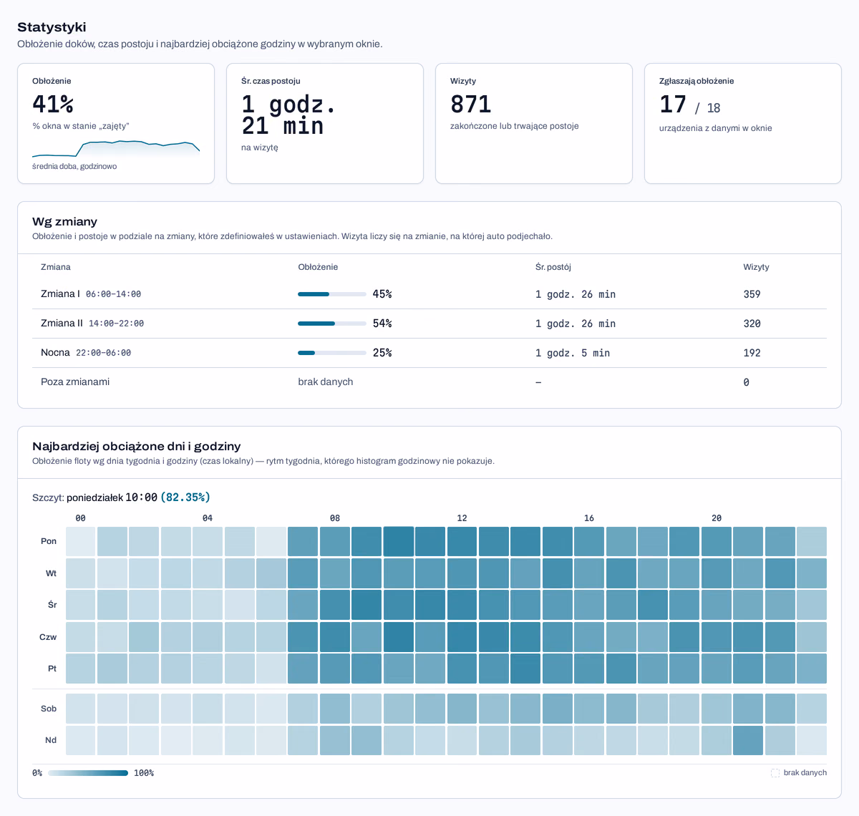The width and height of the screenshot is (859, 816).
Task: Click the Wt heatmap cell at hour 20
Action: click(717, 573)
